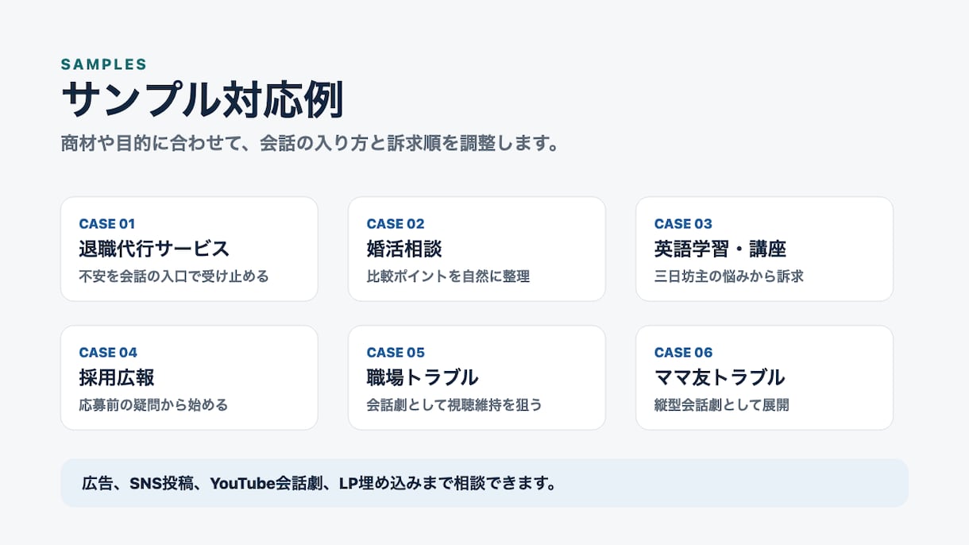Select the CASE 06 ママ友トラブル card
Image resolution: width=969 pixels, height=545 pixels.
click(764, 377)
